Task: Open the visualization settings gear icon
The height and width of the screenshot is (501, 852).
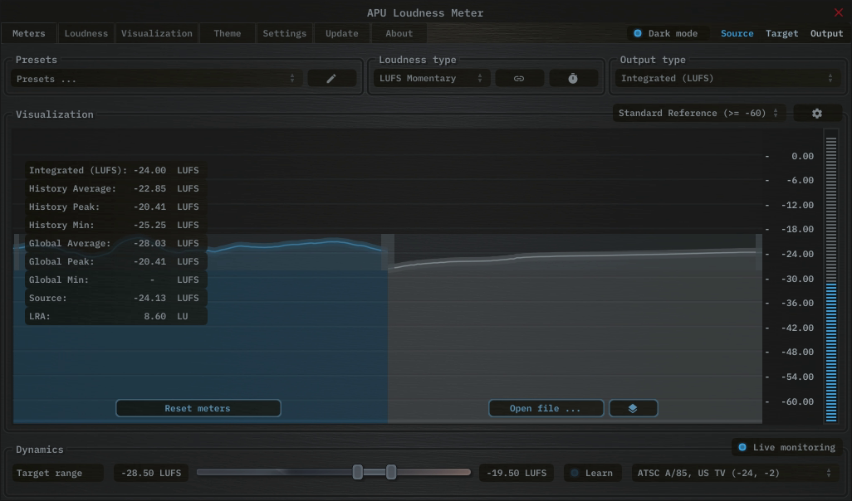Action: 817,112
